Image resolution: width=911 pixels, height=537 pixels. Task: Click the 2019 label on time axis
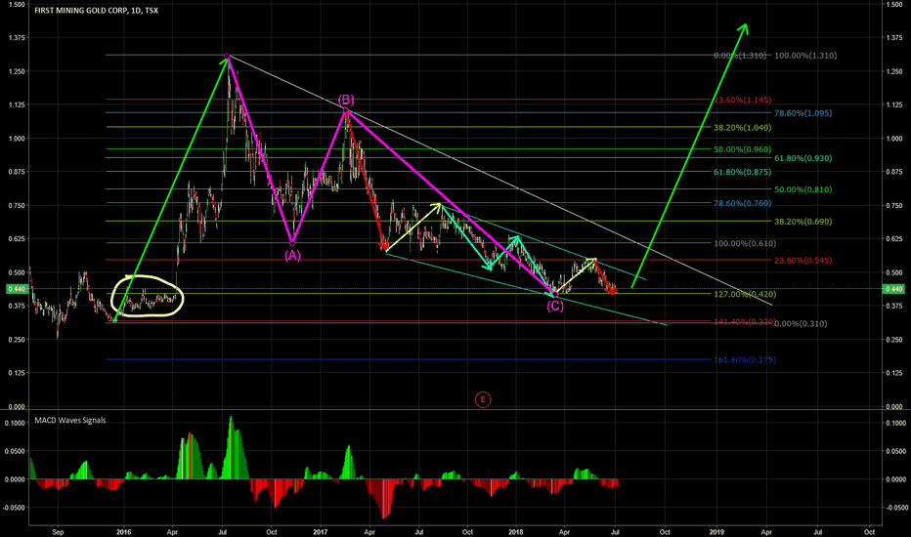click(716, 532)
